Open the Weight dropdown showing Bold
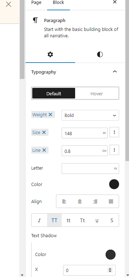Image resolution: width=129 pixels, height=277 pixels. (90, 115)
